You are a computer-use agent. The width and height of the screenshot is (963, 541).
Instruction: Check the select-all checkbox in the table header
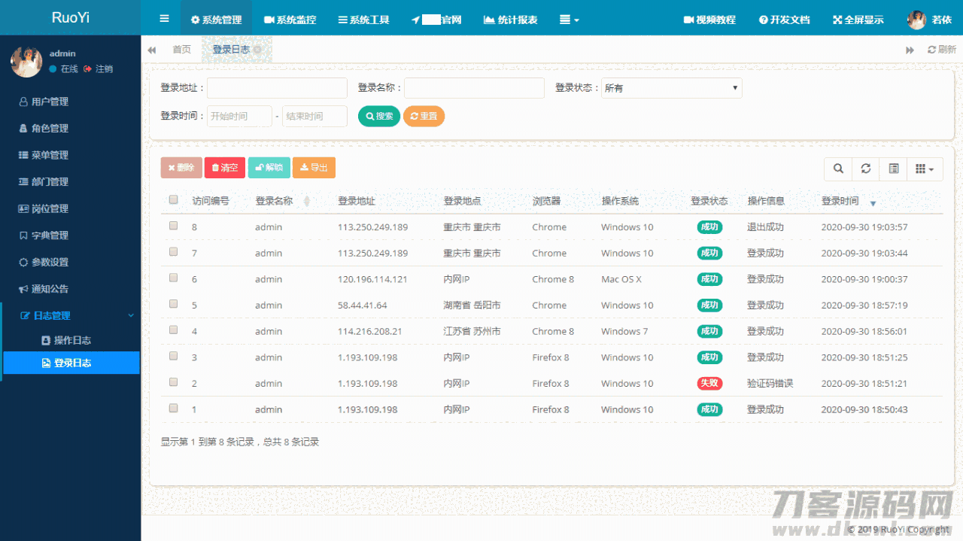[x=173, y=199]
